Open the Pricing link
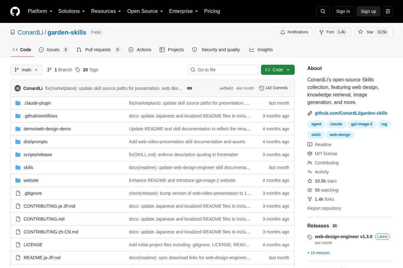Screen dimensions: 403x268 click(x=212, y=11)
